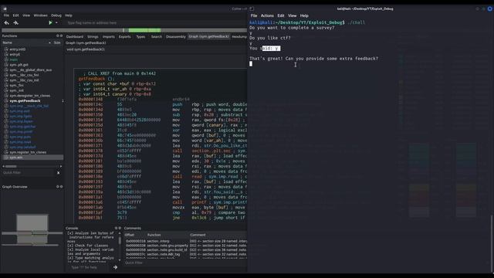The width and height of the screenshot is (494, 278).
Task: Click the forward navigation arrow in Cutter
Action: point(15,22)
